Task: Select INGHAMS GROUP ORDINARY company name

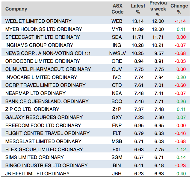Action: [x=39, y=45]
